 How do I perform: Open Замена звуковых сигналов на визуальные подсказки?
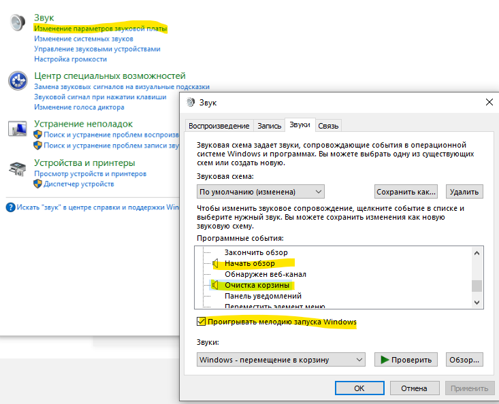click(x=122, y=87)
